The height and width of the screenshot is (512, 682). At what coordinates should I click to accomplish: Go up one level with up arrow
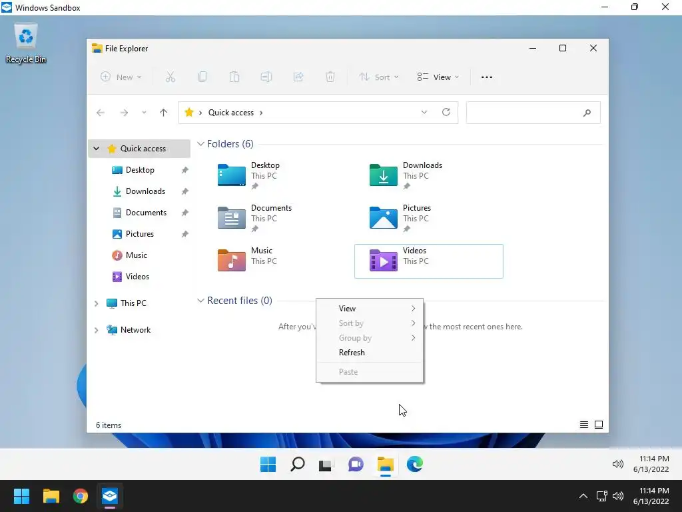coord(164,113)
